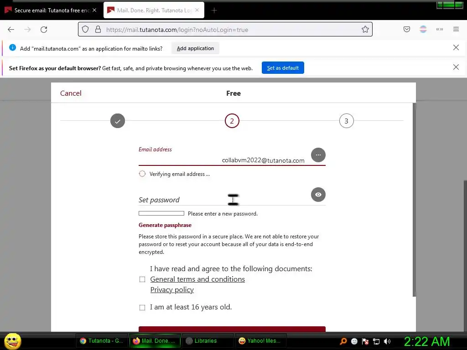Open the striped extension icon
This screenshot has width=467, height=350.
click(x=423, y=29)
